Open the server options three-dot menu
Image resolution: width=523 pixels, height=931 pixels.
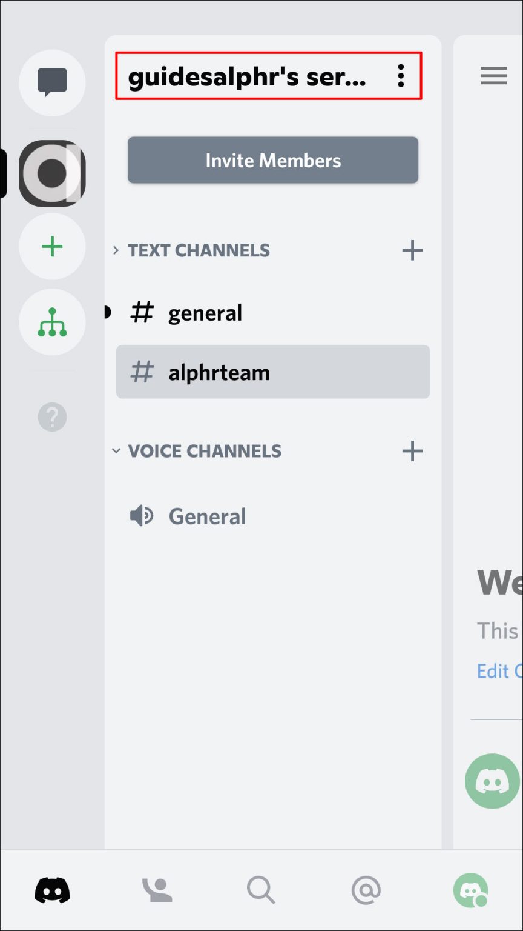pos(401,76)
